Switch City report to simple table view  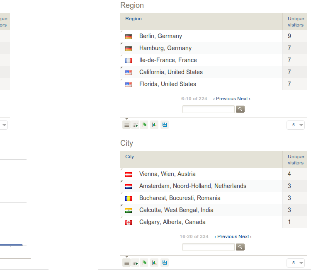click(126, 263)
